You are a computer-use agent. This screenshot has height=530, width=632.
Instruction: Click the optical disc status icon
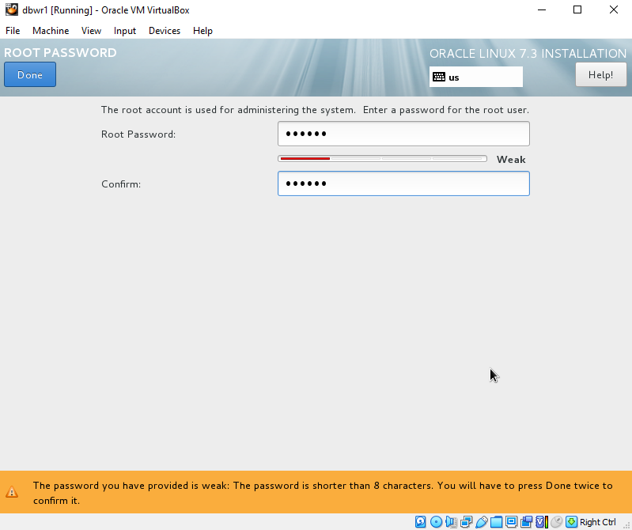tap(436, 522)
